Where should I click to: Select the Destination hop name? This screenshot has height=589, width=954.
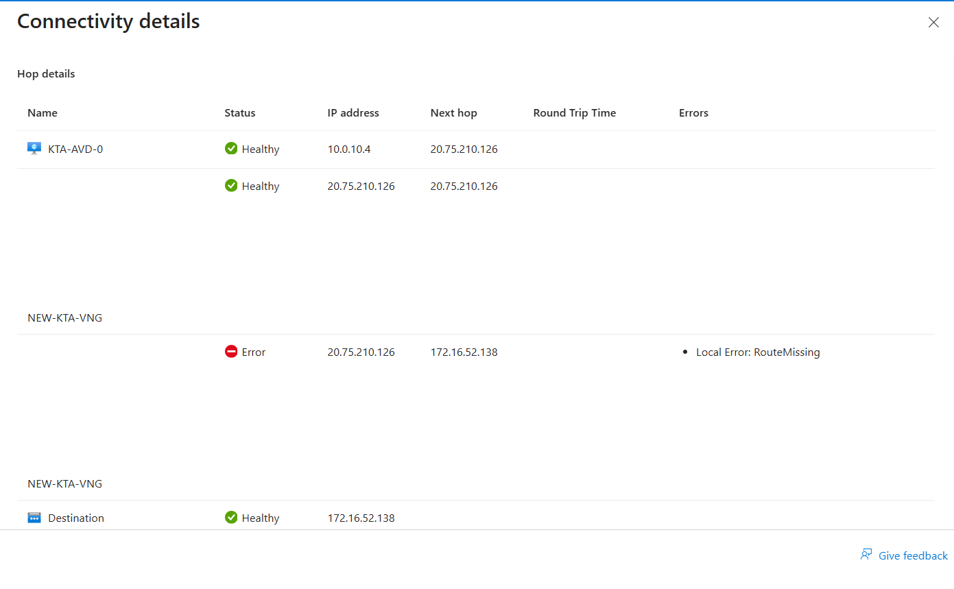pos(76,518)
